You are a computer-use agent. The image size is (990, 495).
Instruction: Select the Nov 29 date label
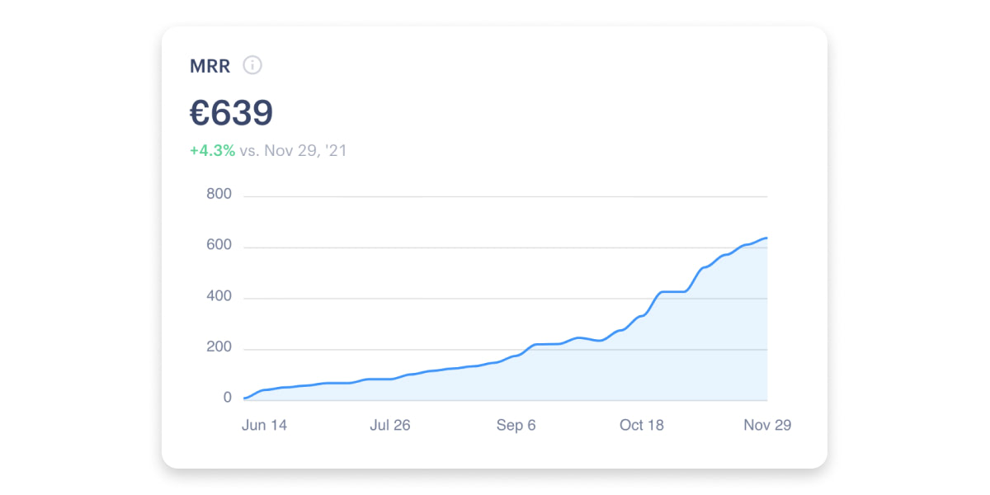[x=767, y=425]
